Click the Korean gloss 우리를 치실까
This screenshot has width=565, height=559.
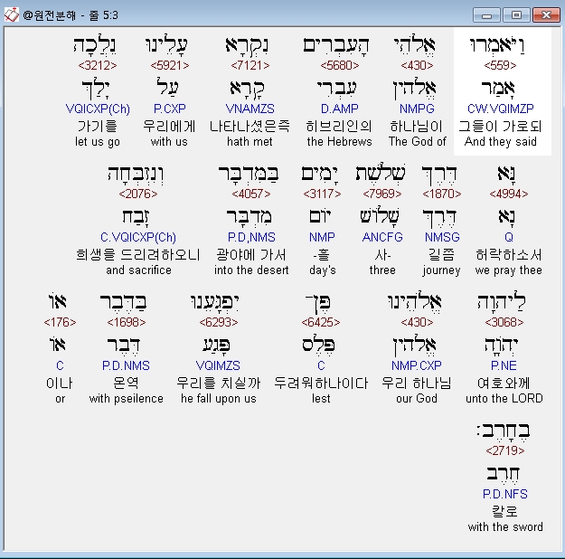pyautogui.click(x=219, y=383)
